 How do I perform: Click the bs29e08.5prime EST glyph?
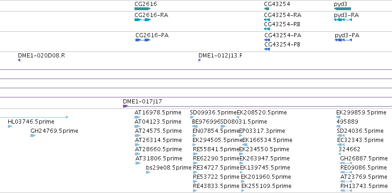(148, 172)
